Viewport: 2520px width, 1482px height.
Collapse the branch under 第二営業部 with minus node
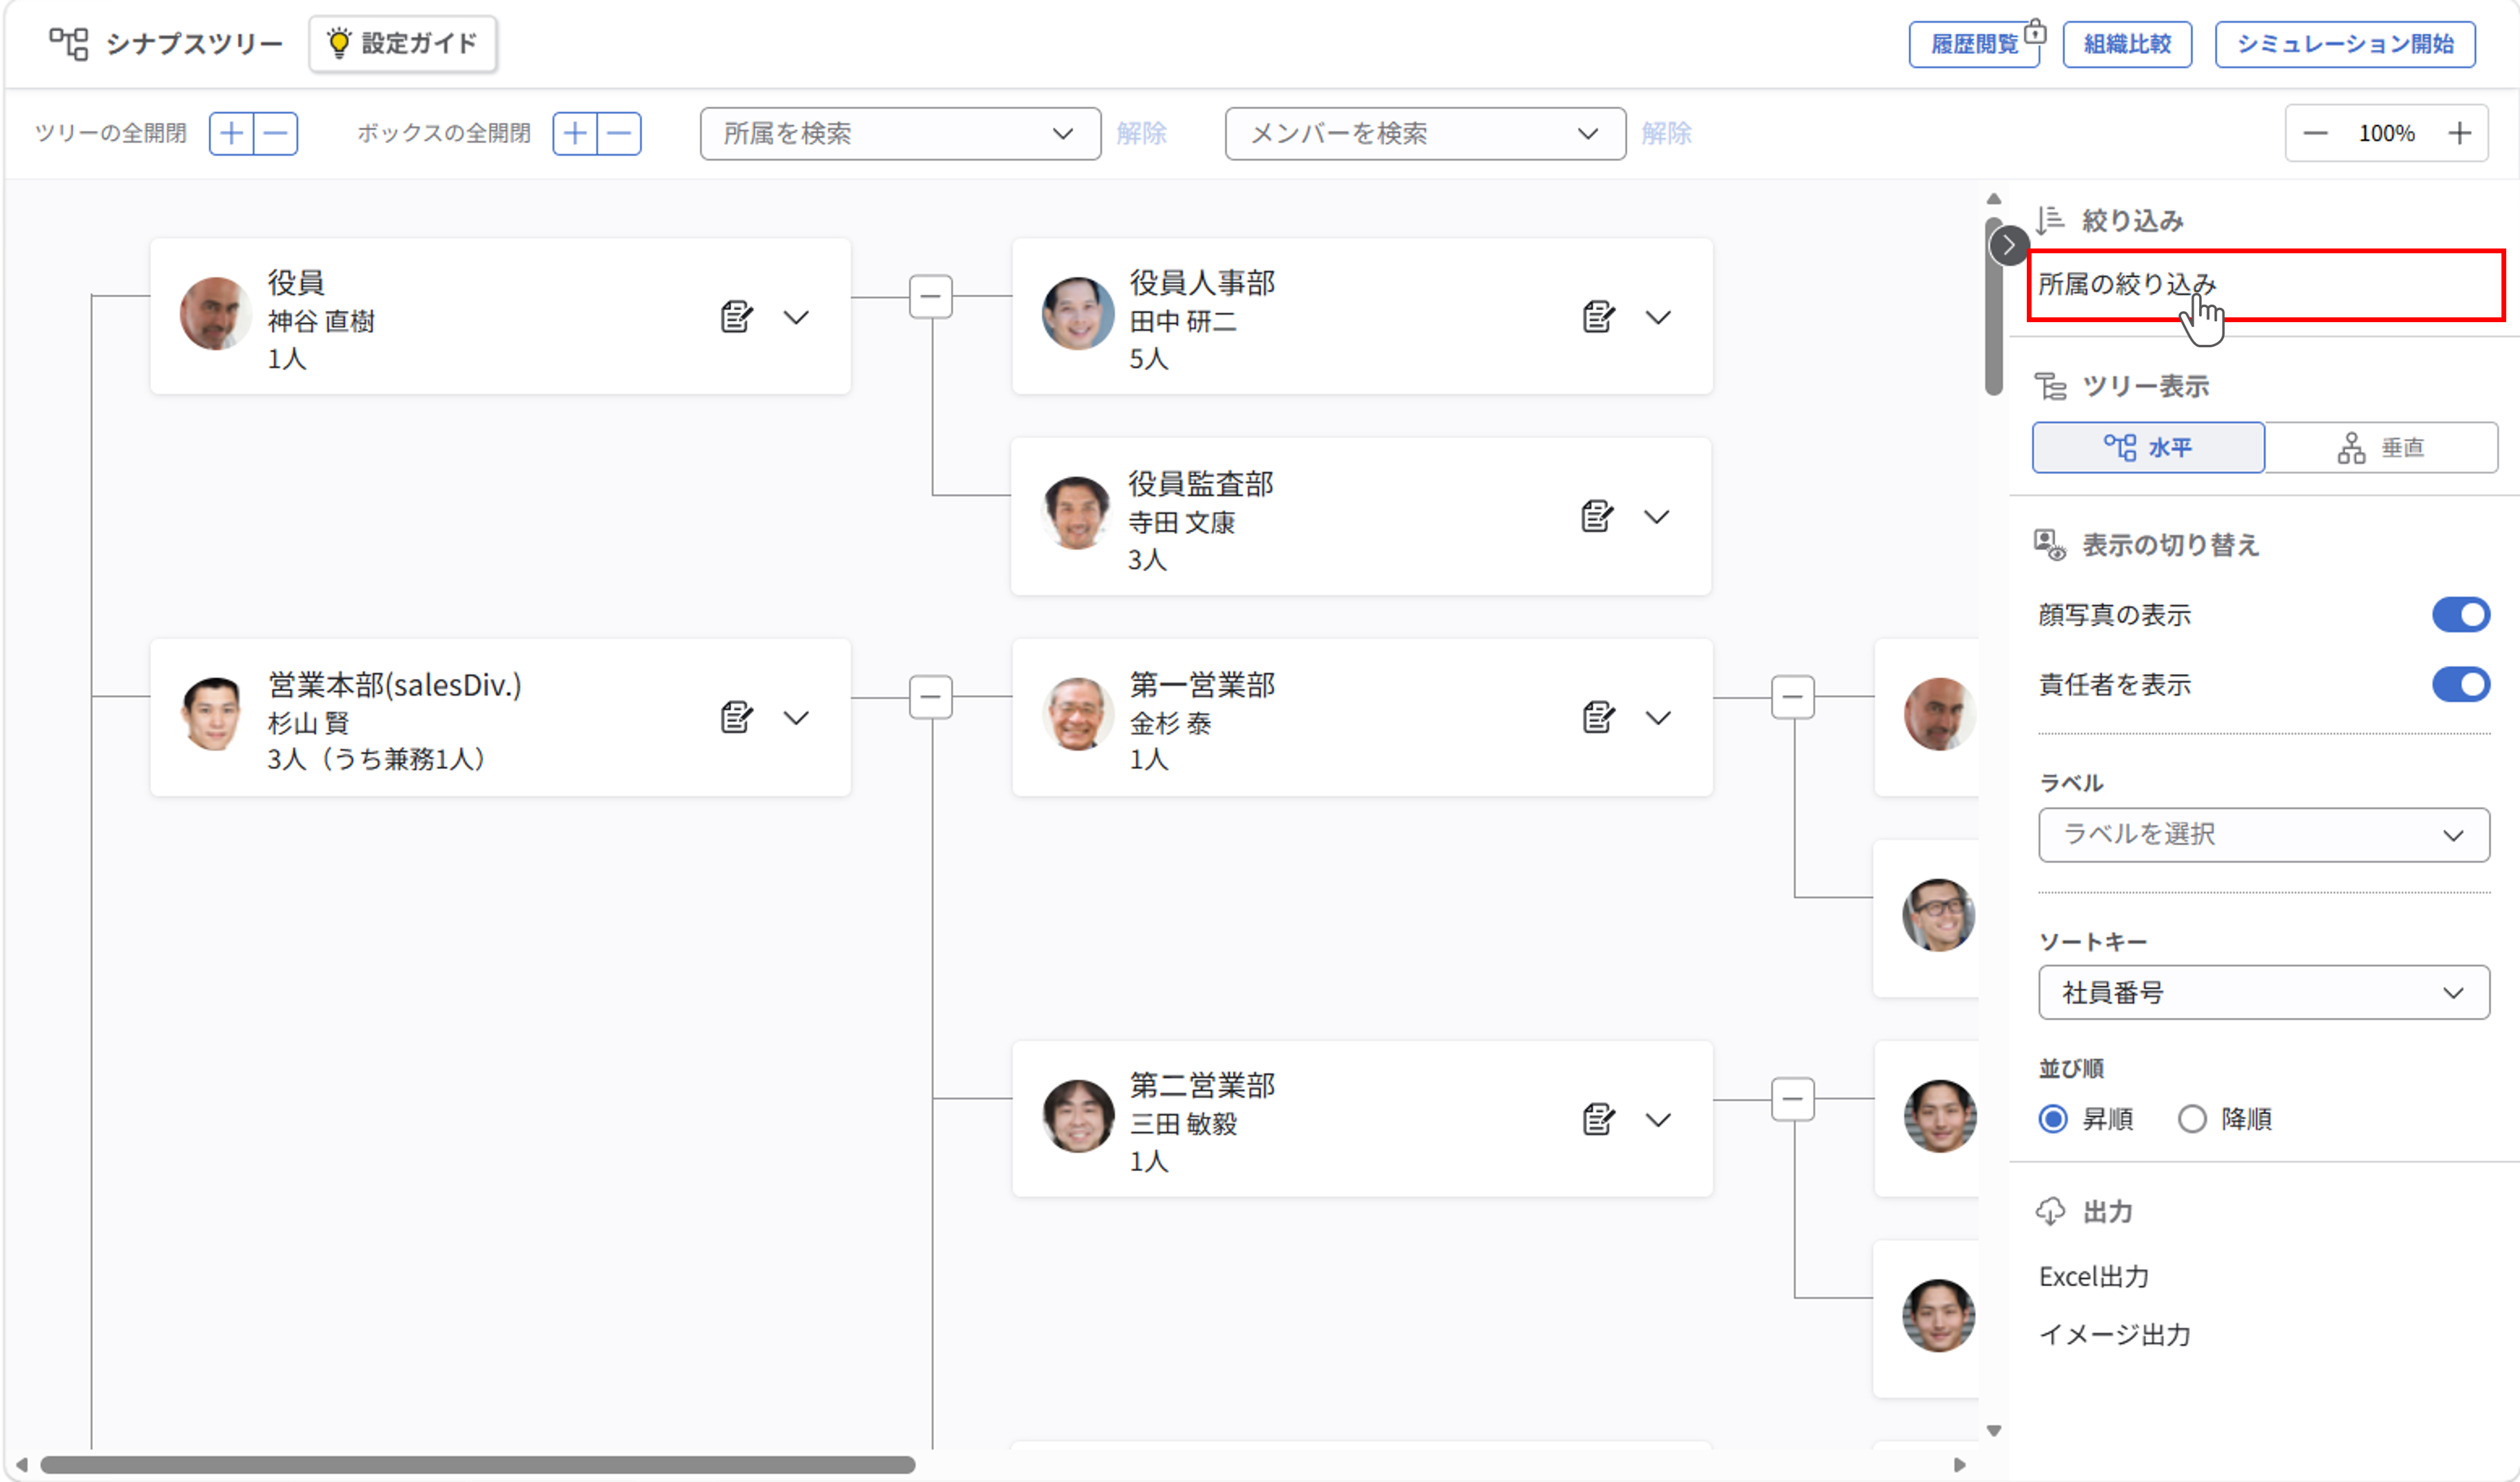[x=1793, y=1099]
